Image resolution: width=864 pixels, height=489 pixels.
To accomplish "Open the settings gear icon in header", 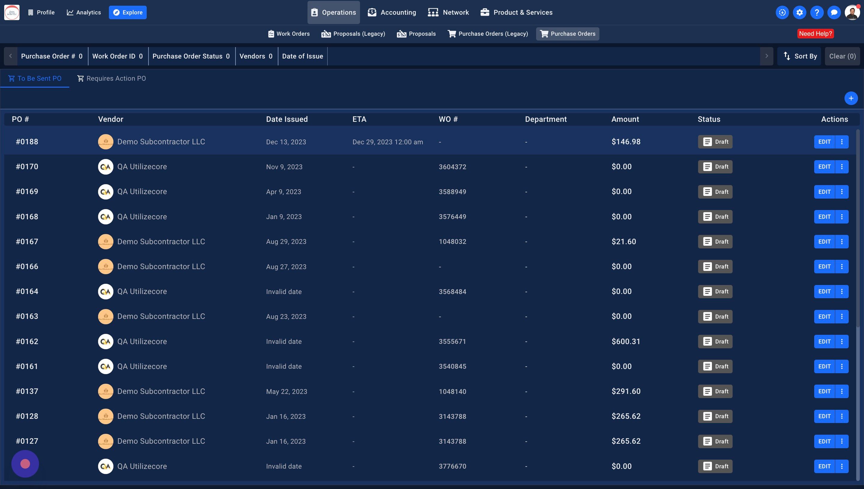I will 799,12.
